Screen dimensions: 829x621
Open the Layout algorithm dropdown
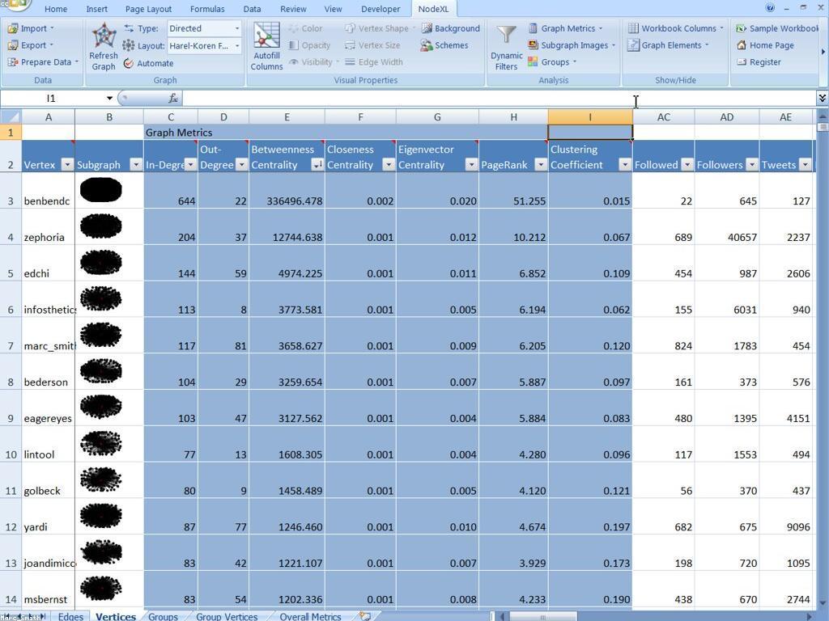pos(236,46)
